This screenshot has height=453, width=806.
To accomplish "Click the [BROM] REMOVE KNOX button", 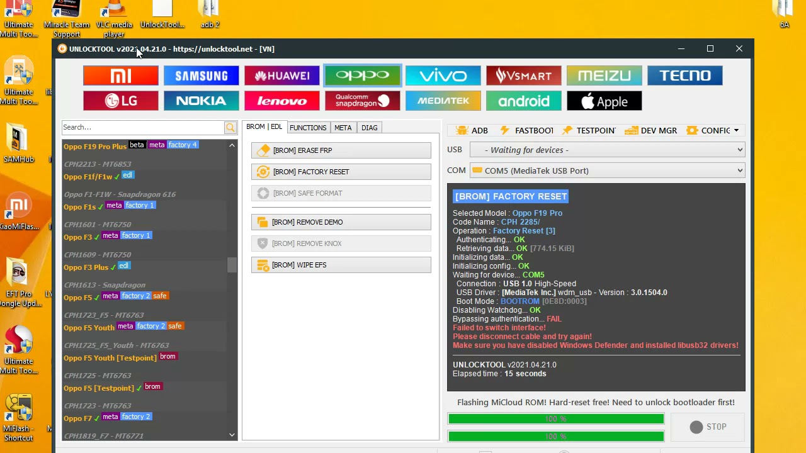I will click(341, 243).
